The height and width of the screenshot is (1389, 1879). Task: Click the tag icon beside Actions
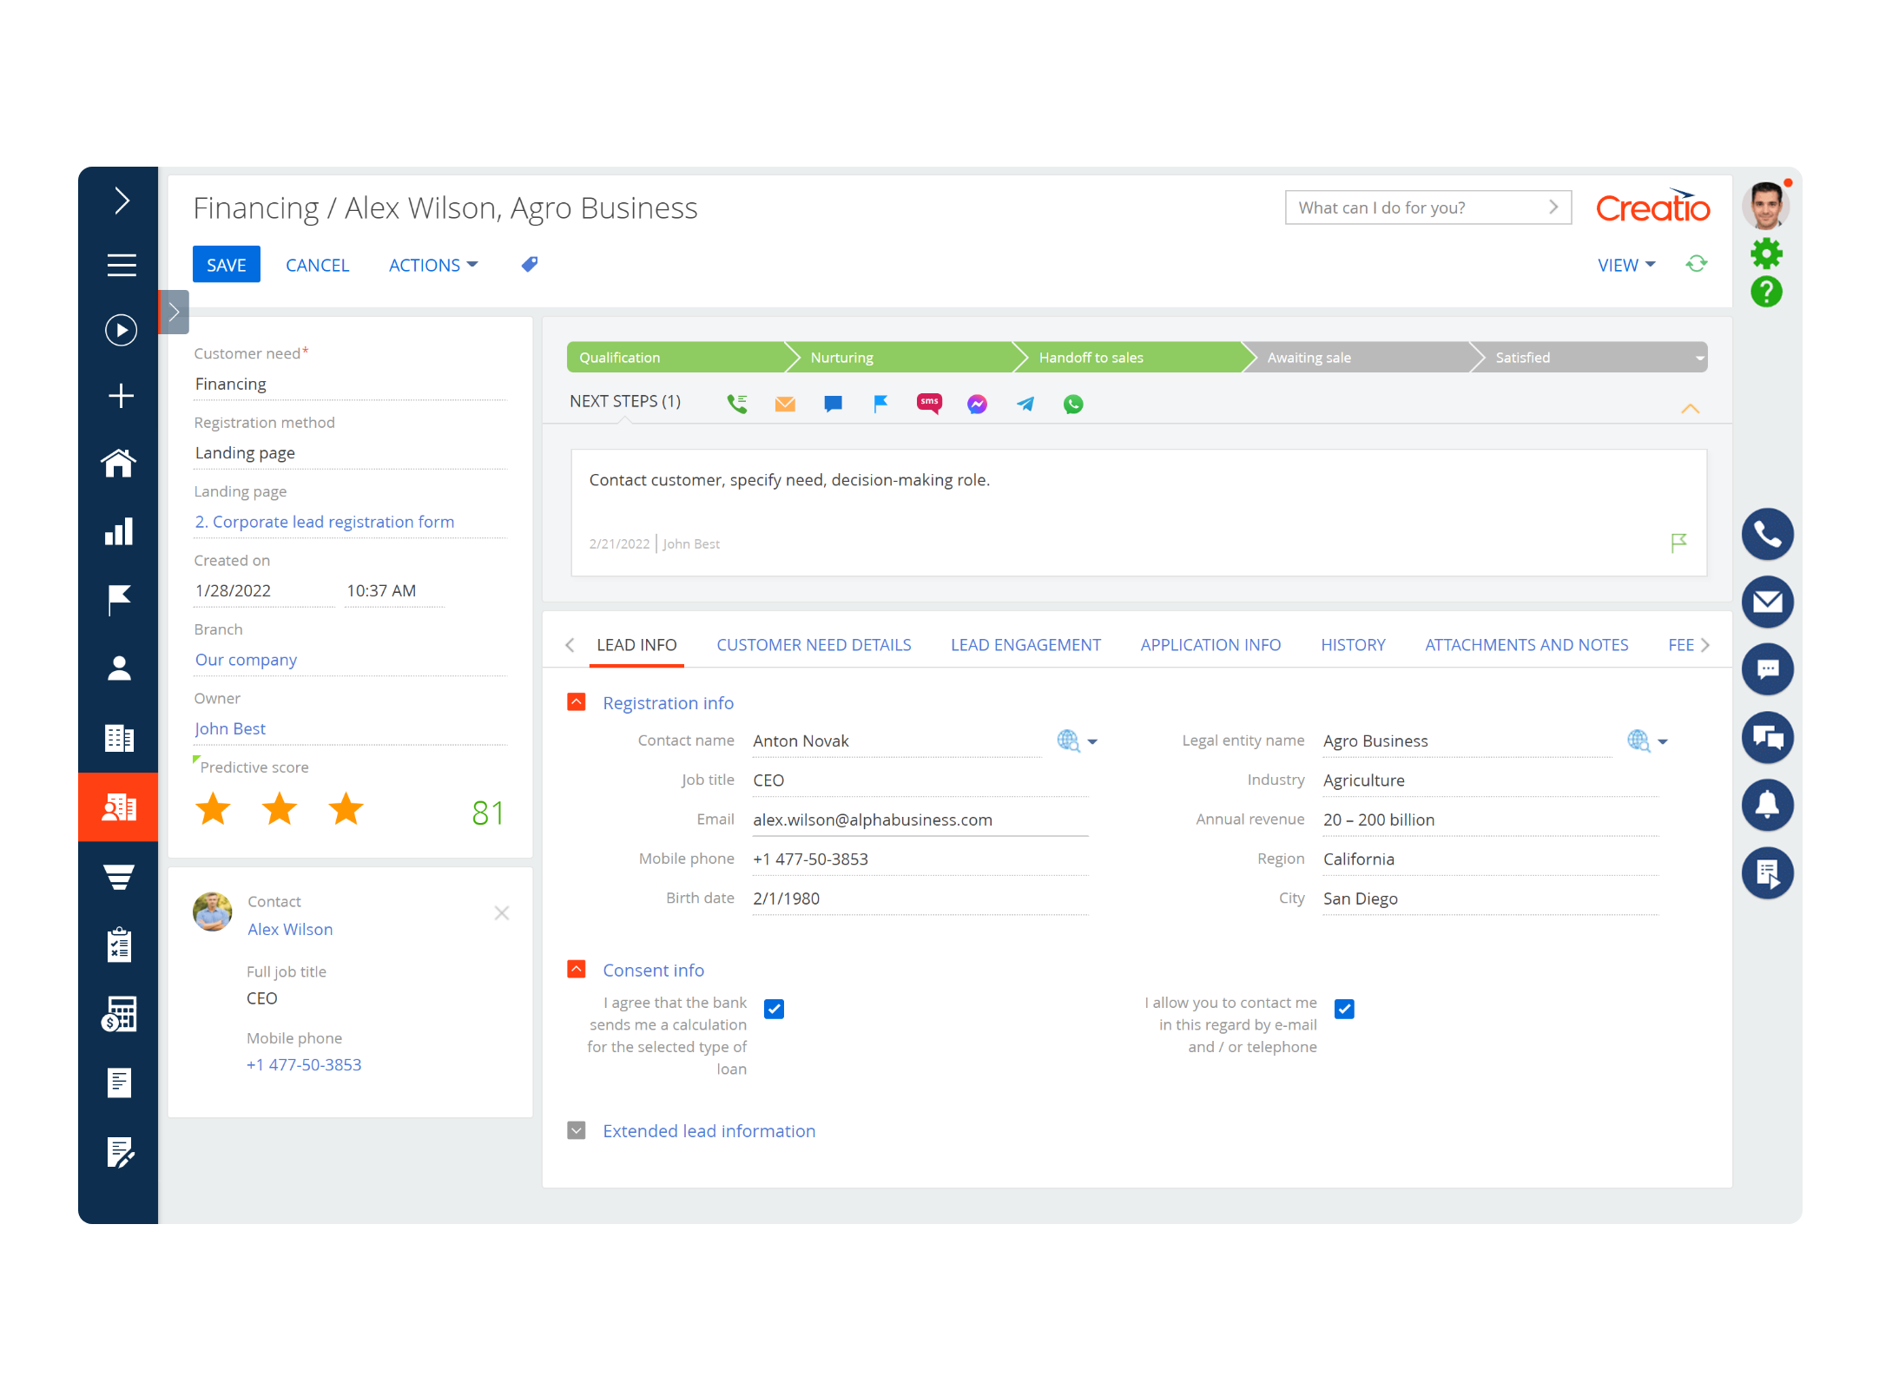[x=529, y=265]
